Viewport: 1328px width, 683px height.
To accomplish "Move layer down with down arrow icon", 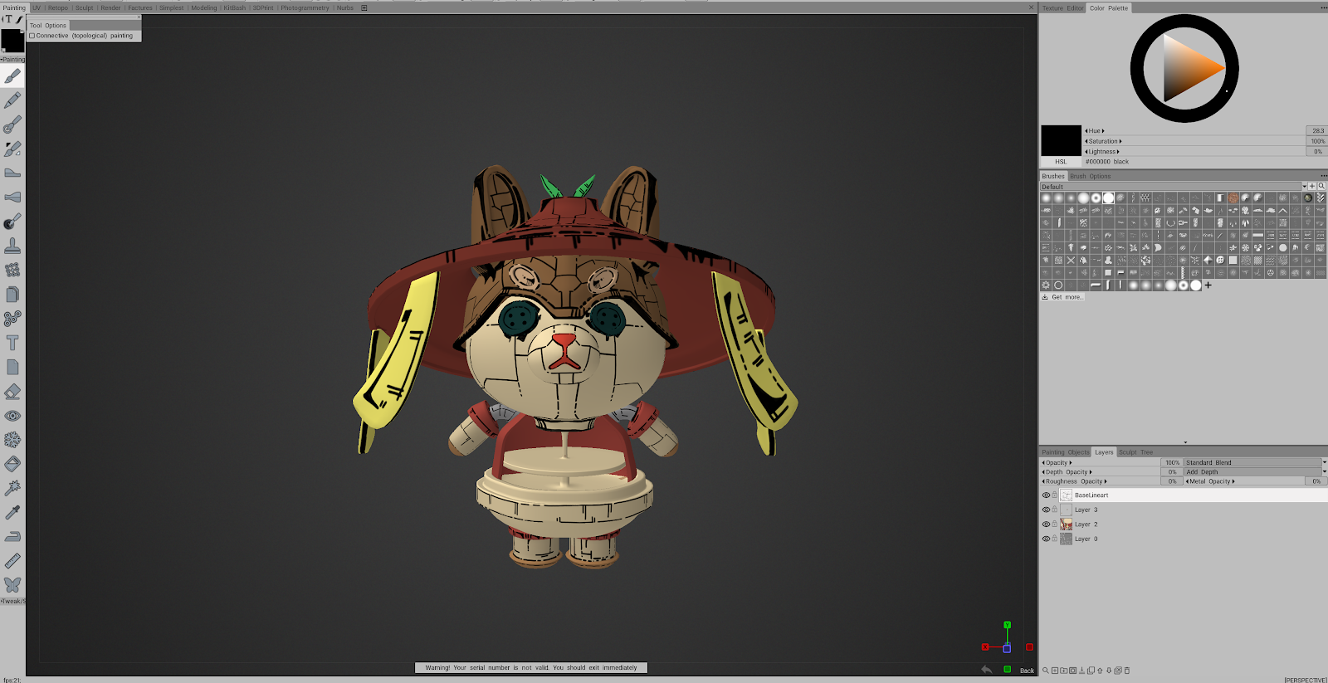I will 1109,671.
